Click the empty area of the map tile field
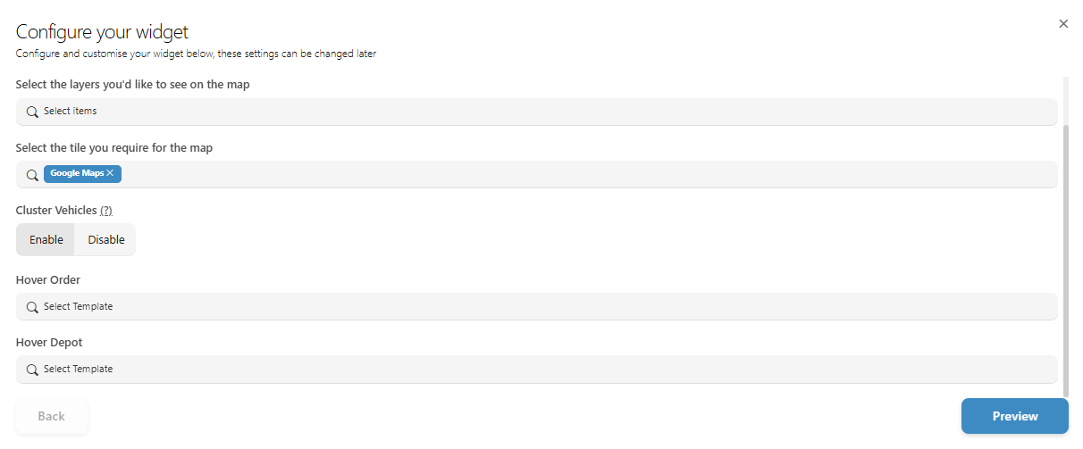This screenshot has width=1083, height=449. point(581,175)
